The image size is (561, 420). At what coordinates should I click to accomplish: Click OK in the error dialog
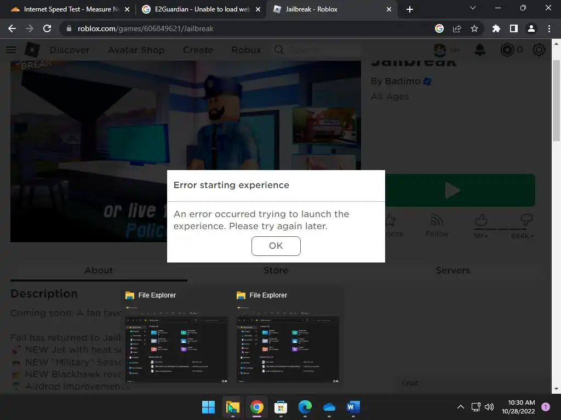click(276, 246)
